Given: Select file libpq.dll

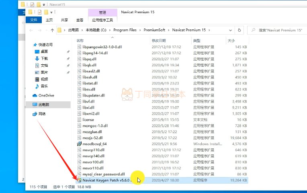Looking at the screenshot, I should [89, 59].
